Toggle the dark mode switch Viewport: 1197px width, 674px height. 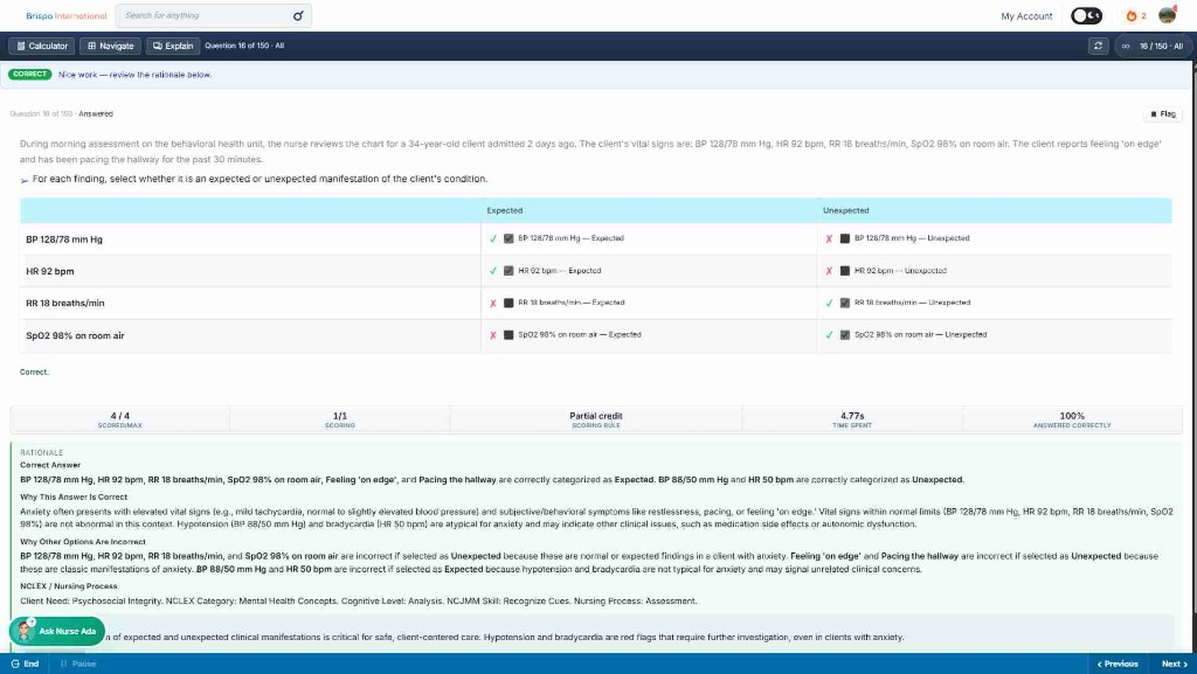coord(1087,16)
